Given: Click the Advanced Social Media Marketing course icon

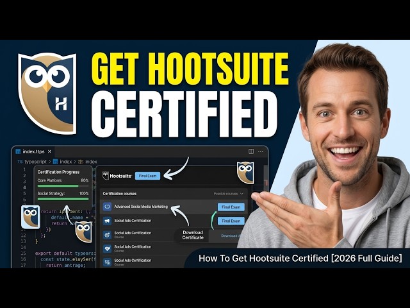Looking at the screenshot, I should tap(107, 207).
